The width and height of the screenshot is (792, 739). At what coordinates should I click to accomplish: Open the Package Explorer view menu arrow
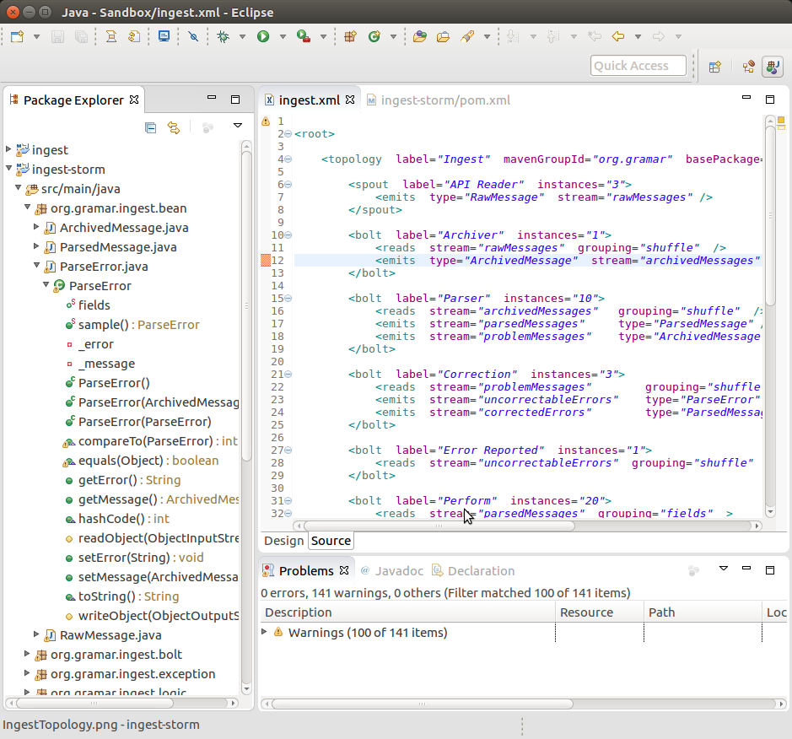tap(238, 127)
